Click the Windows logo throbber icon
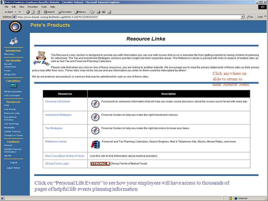The height and width of the screenshot is (201, 268). [262, 7]
